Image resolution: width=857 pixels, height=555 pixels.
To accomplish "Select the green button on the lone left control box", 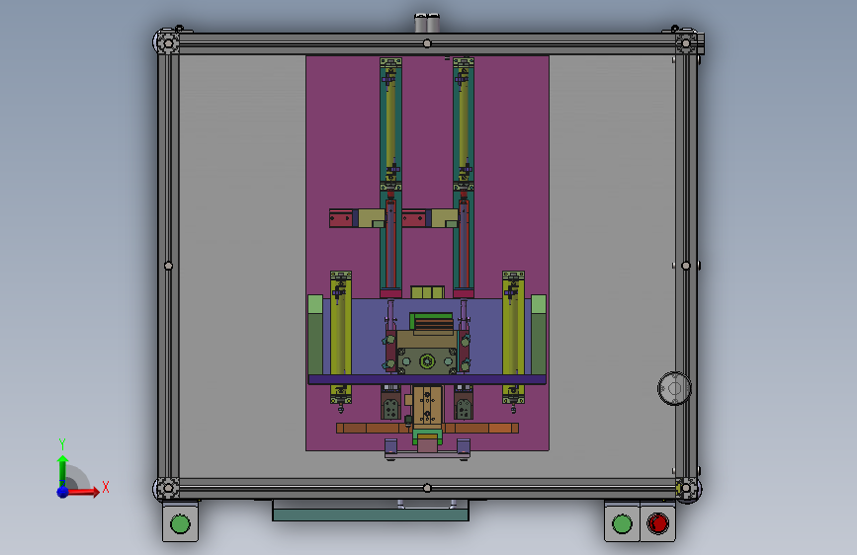I will click(x=180, y=523).
